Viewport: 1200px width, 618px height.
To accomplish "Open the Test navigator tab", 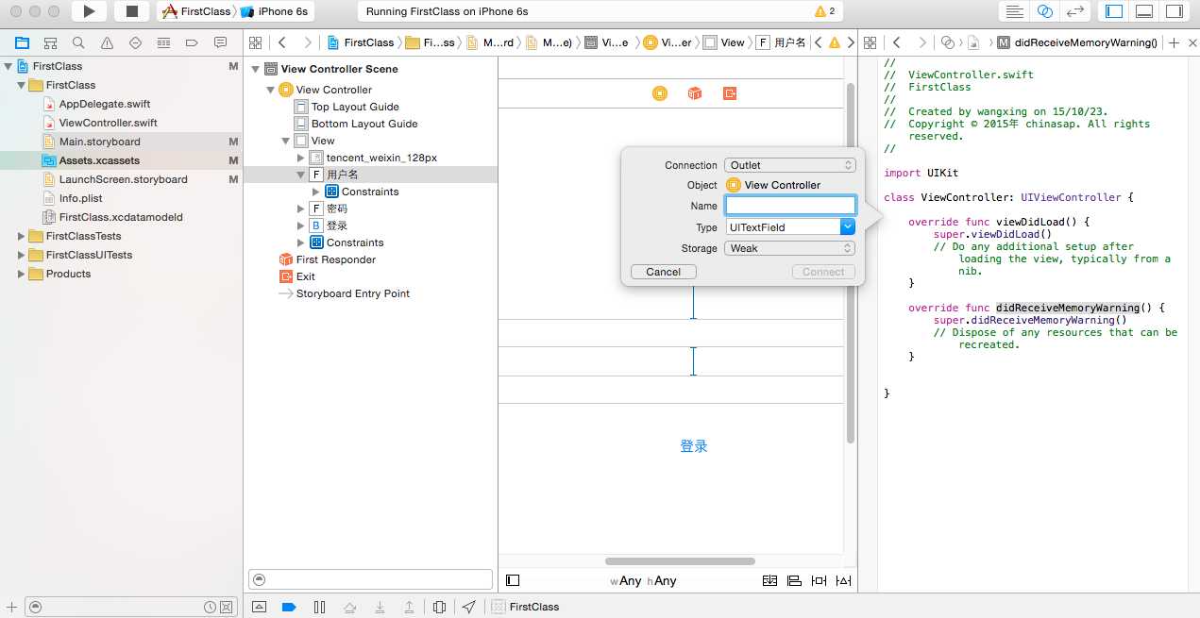I will click(x=135, y=42).
